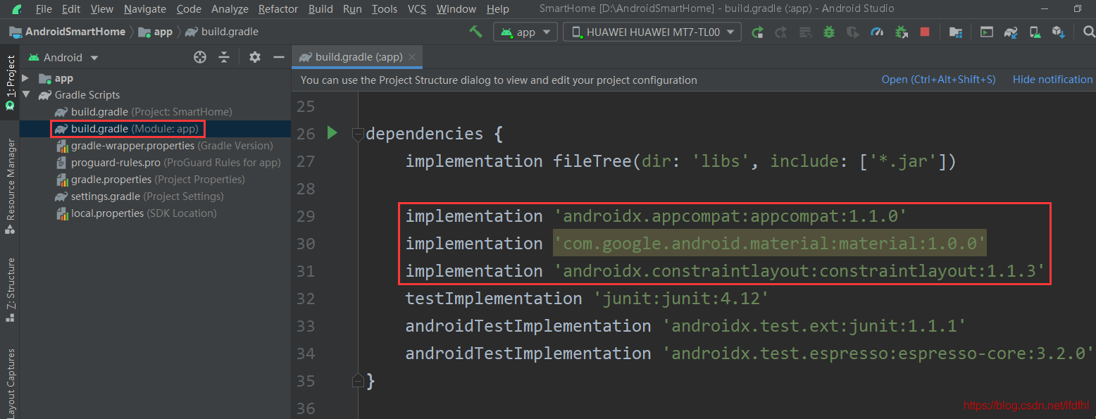Click build.gradle in the breadcrumb
Image resolution: width=1096 pixels, height=419 pixels.
[x=222, y=32]
